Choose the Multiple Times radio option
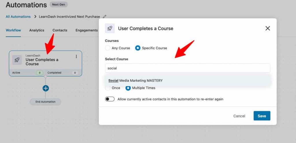 pos(128,88)
